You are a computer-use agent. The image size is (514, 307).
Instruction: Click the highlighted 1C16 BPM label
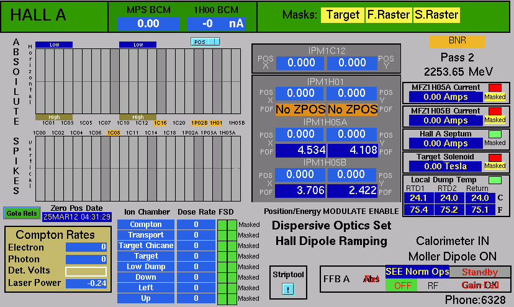[160, 123]
